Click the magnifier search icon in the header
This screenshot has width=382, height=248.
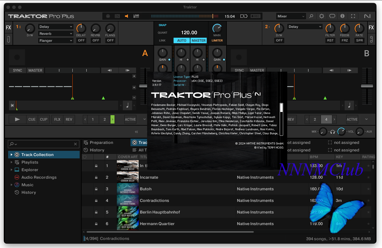point(311,16)
